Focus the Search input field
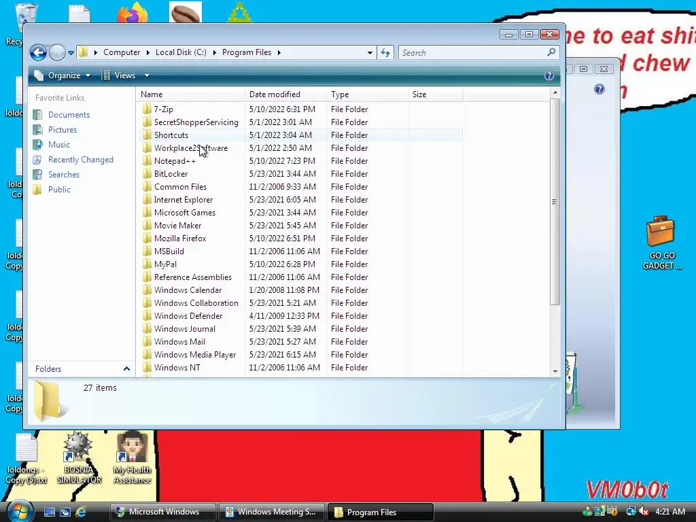The width and height of the screenshot is (696, 522). (473, 53)
